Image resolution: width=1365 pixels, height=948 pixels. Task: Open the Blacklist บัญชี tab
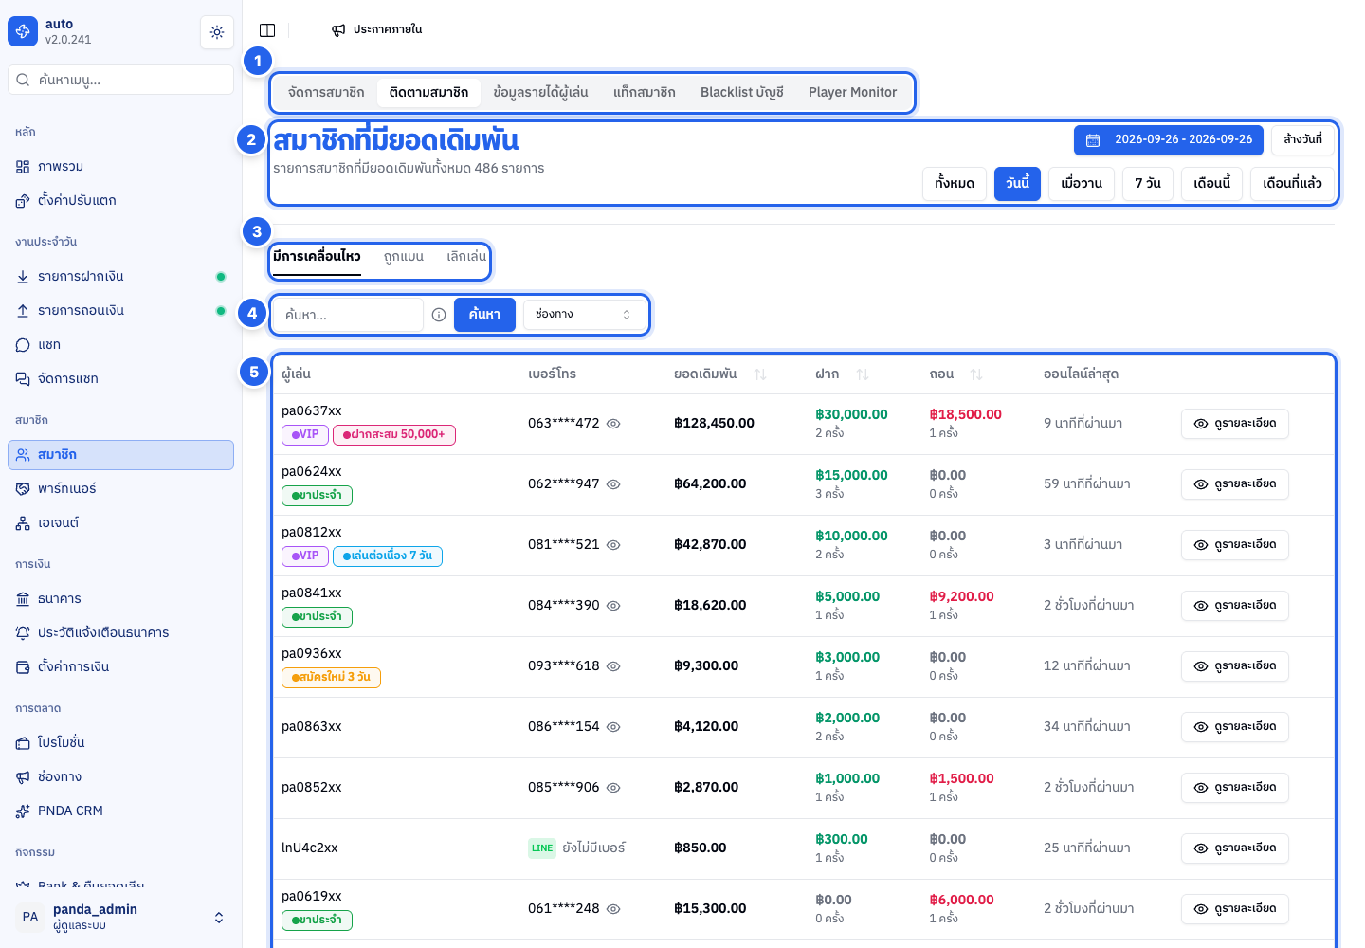click(x=742, y=93)
